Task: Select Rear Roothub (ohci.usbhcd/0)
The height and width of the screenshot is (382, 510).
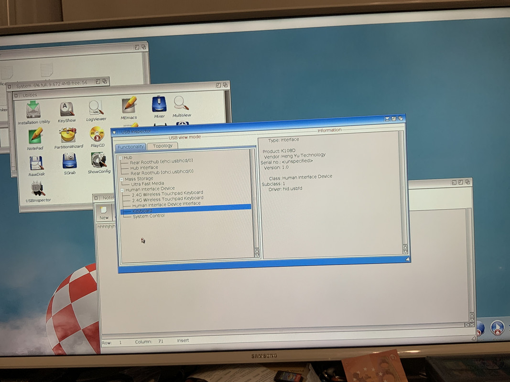Action: [x=162, y=172]
